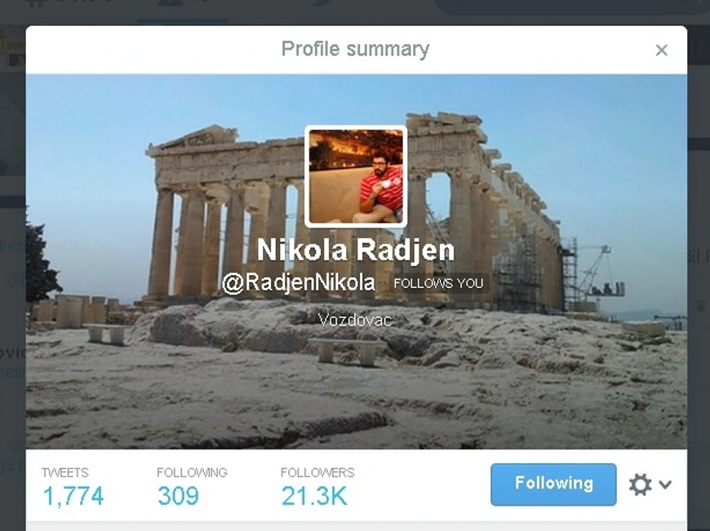
Task: Open the gear settings icon
Action: coord(640,485)
